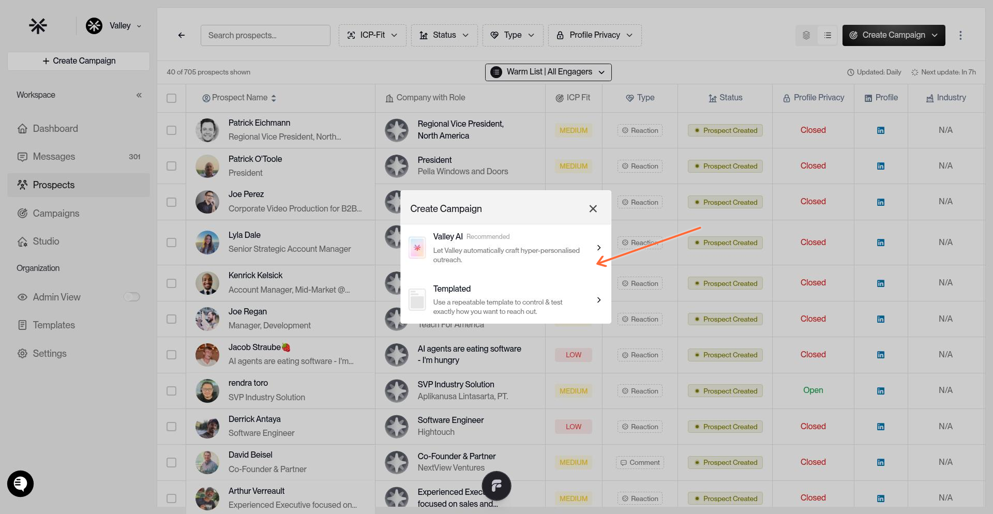Click company logo for Pella Windows and Doors

click(397, 166)
